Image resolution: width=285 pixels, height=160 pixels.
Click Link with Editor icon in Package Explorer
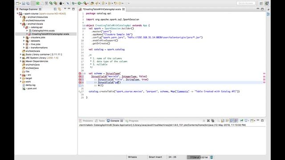coord(60,9)
